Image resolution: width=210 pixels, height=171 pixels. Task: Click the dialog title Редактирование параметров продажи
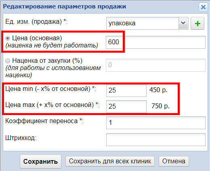65,6
